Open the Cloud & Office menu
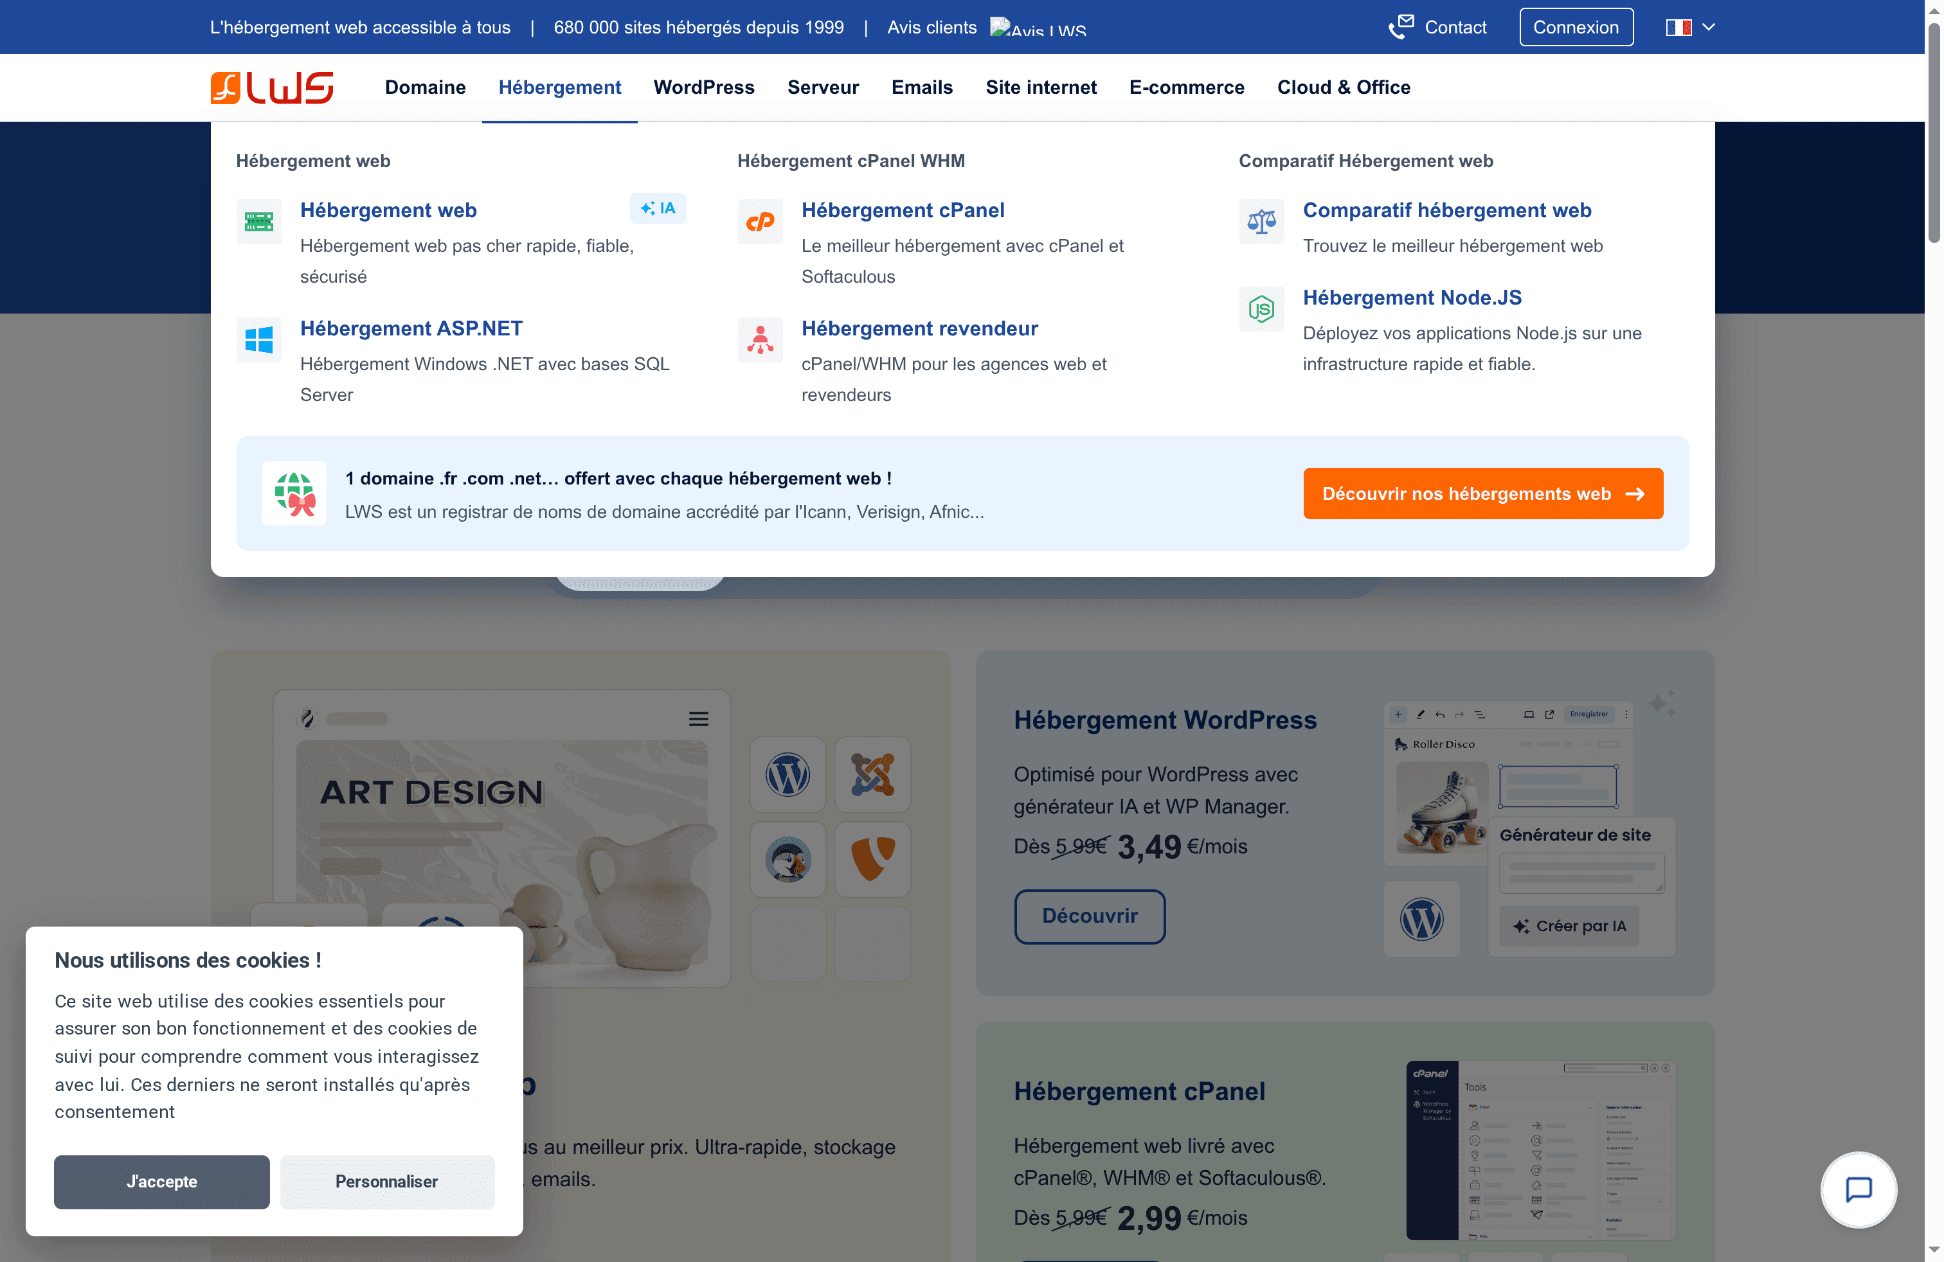 point(1344,87)
